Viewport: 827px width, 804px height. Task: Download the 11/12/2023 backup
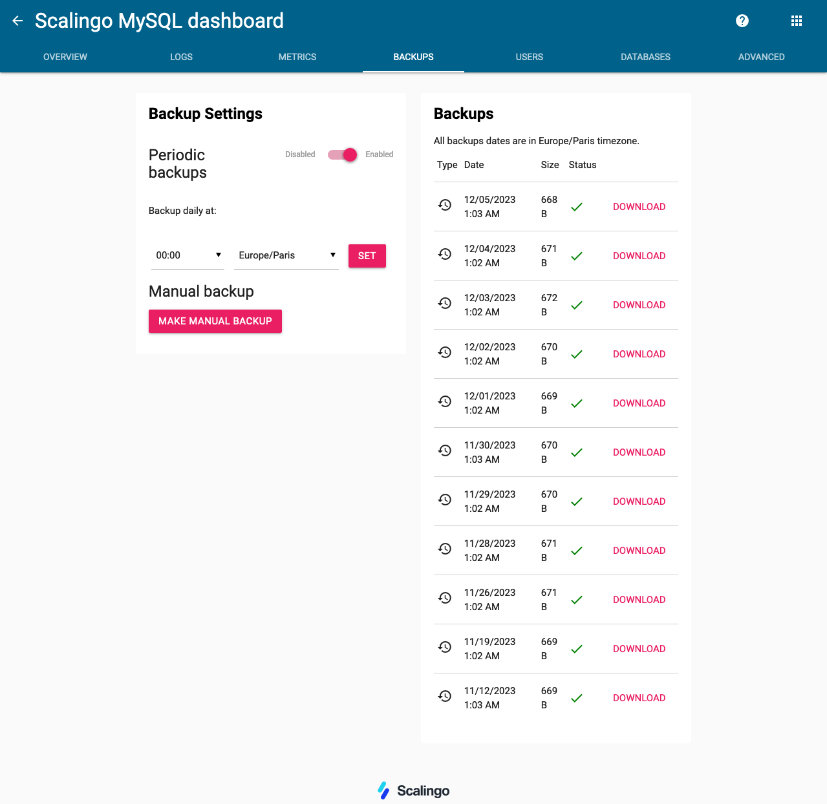pos(639,698)
